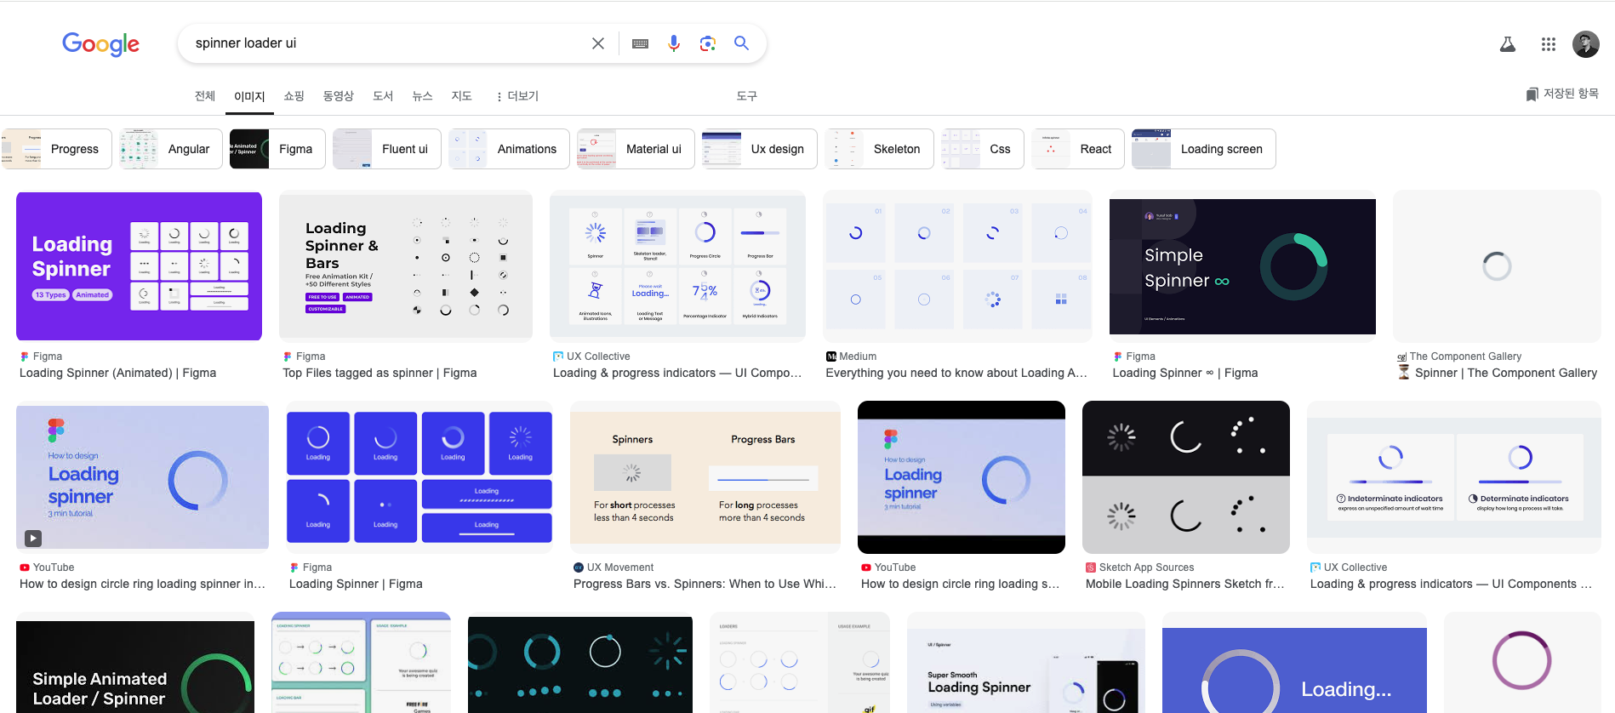Open the 동영상 tab

(339, 96)
